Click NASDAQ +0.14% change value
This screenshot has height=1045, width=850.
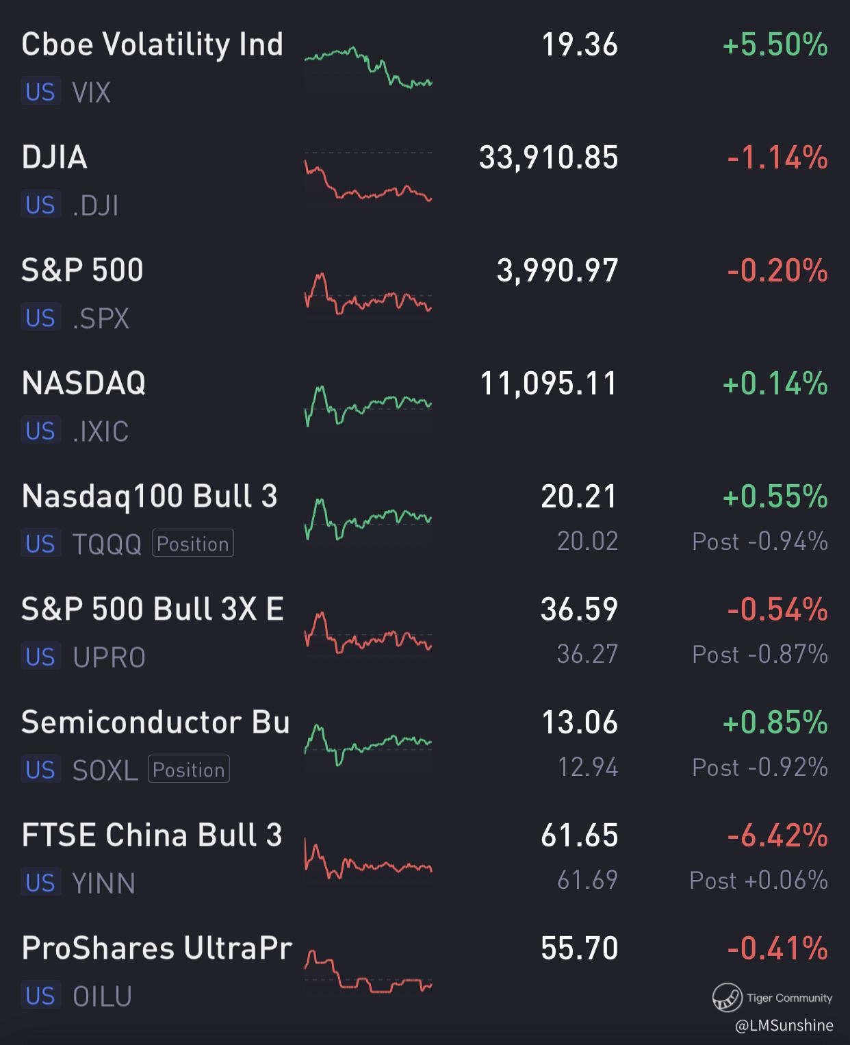pyautogui.click(x=775, y=383)
